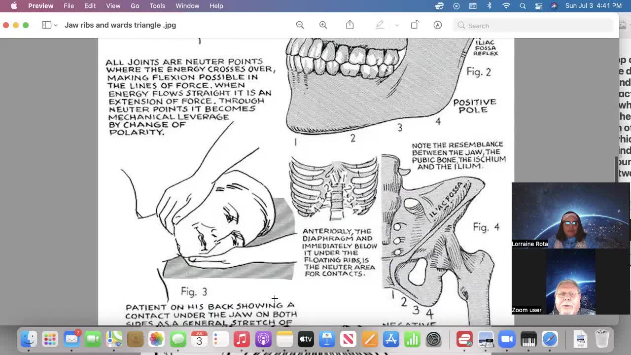631x355 pixels.
Task: Click the Zoom user video thumbnail
Action: (x=570, y=282)
